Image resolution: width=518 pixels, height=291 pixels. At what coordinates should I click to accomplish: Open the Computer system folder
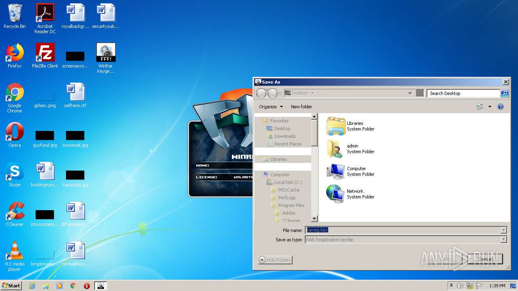tap(350, 171)
